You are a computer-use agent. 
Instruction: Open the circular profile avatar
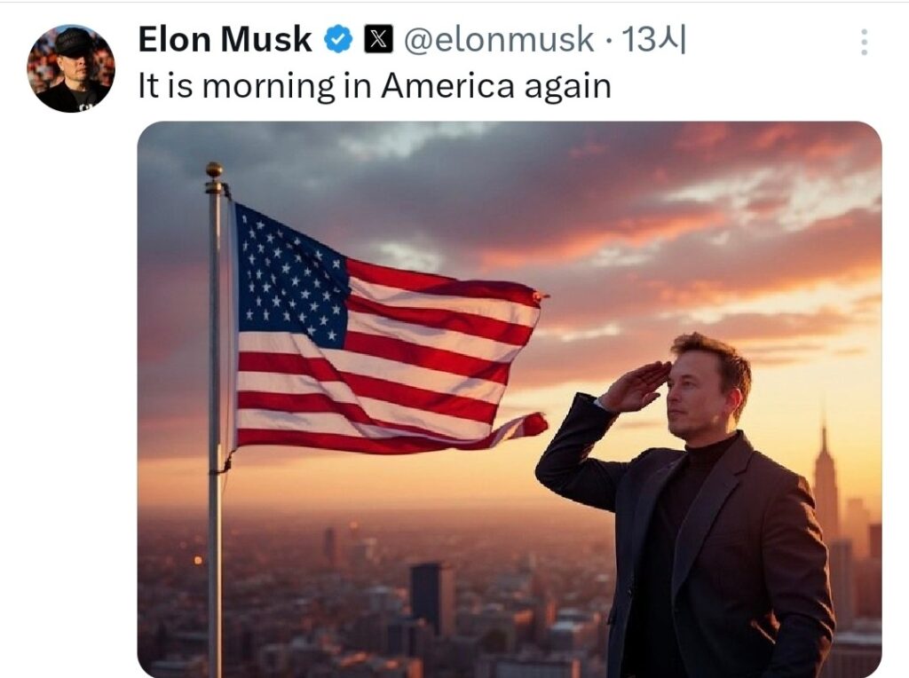[71, 68]
